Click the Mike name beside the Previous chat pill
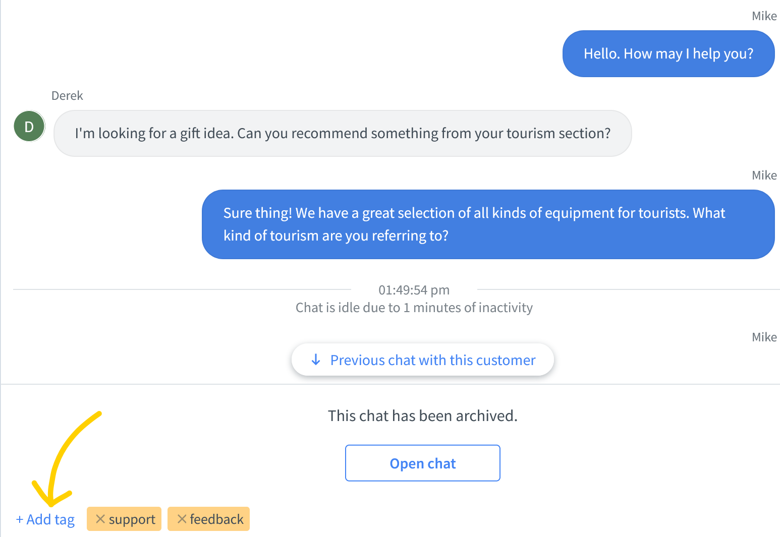Viewport: 780px width, 537px height. pos(764,337)
